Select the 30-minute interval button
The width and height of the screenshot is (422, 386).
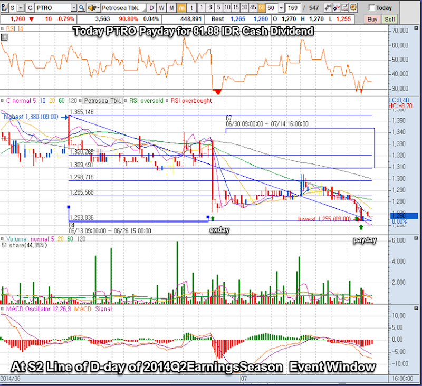coord(244,7)
